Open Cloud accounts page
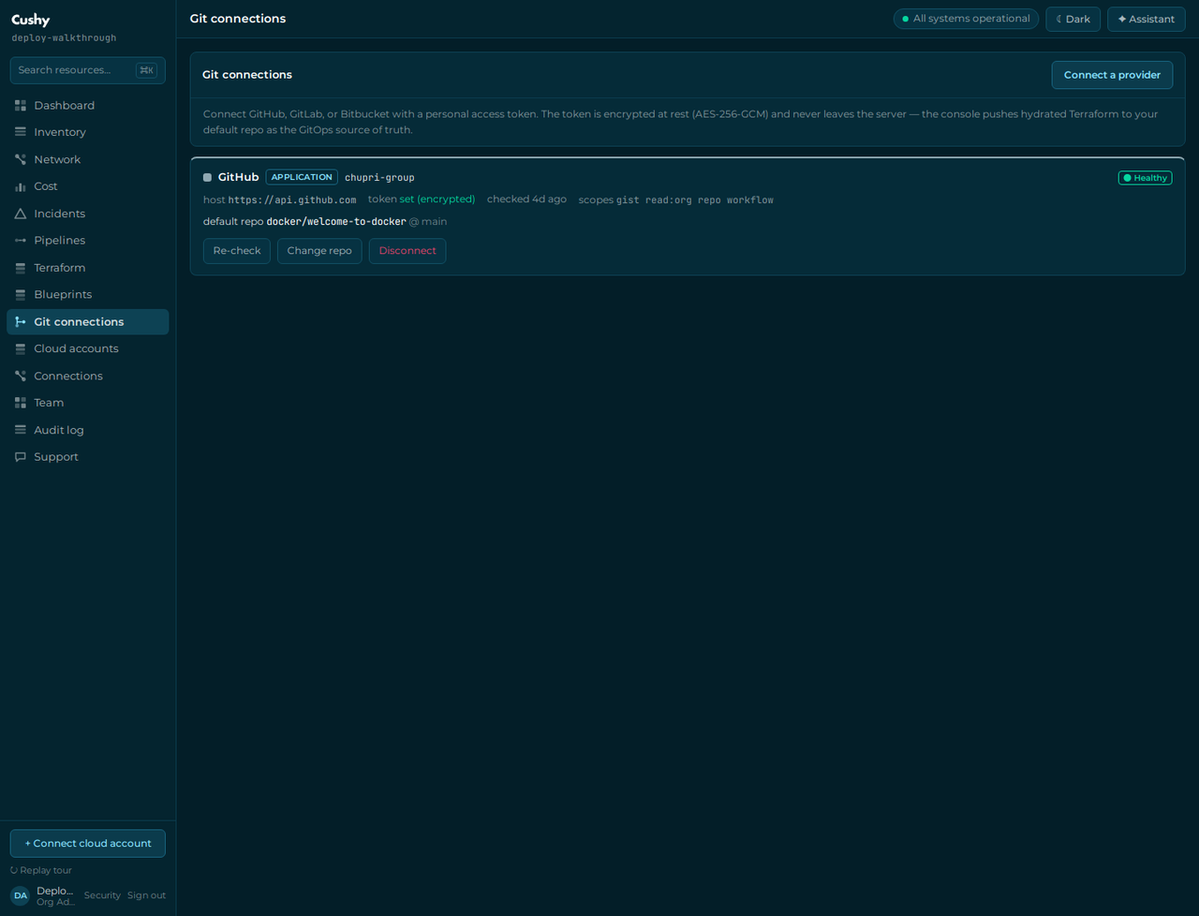The height and width of the screenshot is (916, 1199). pyautogui.click(x=88, y=348)
